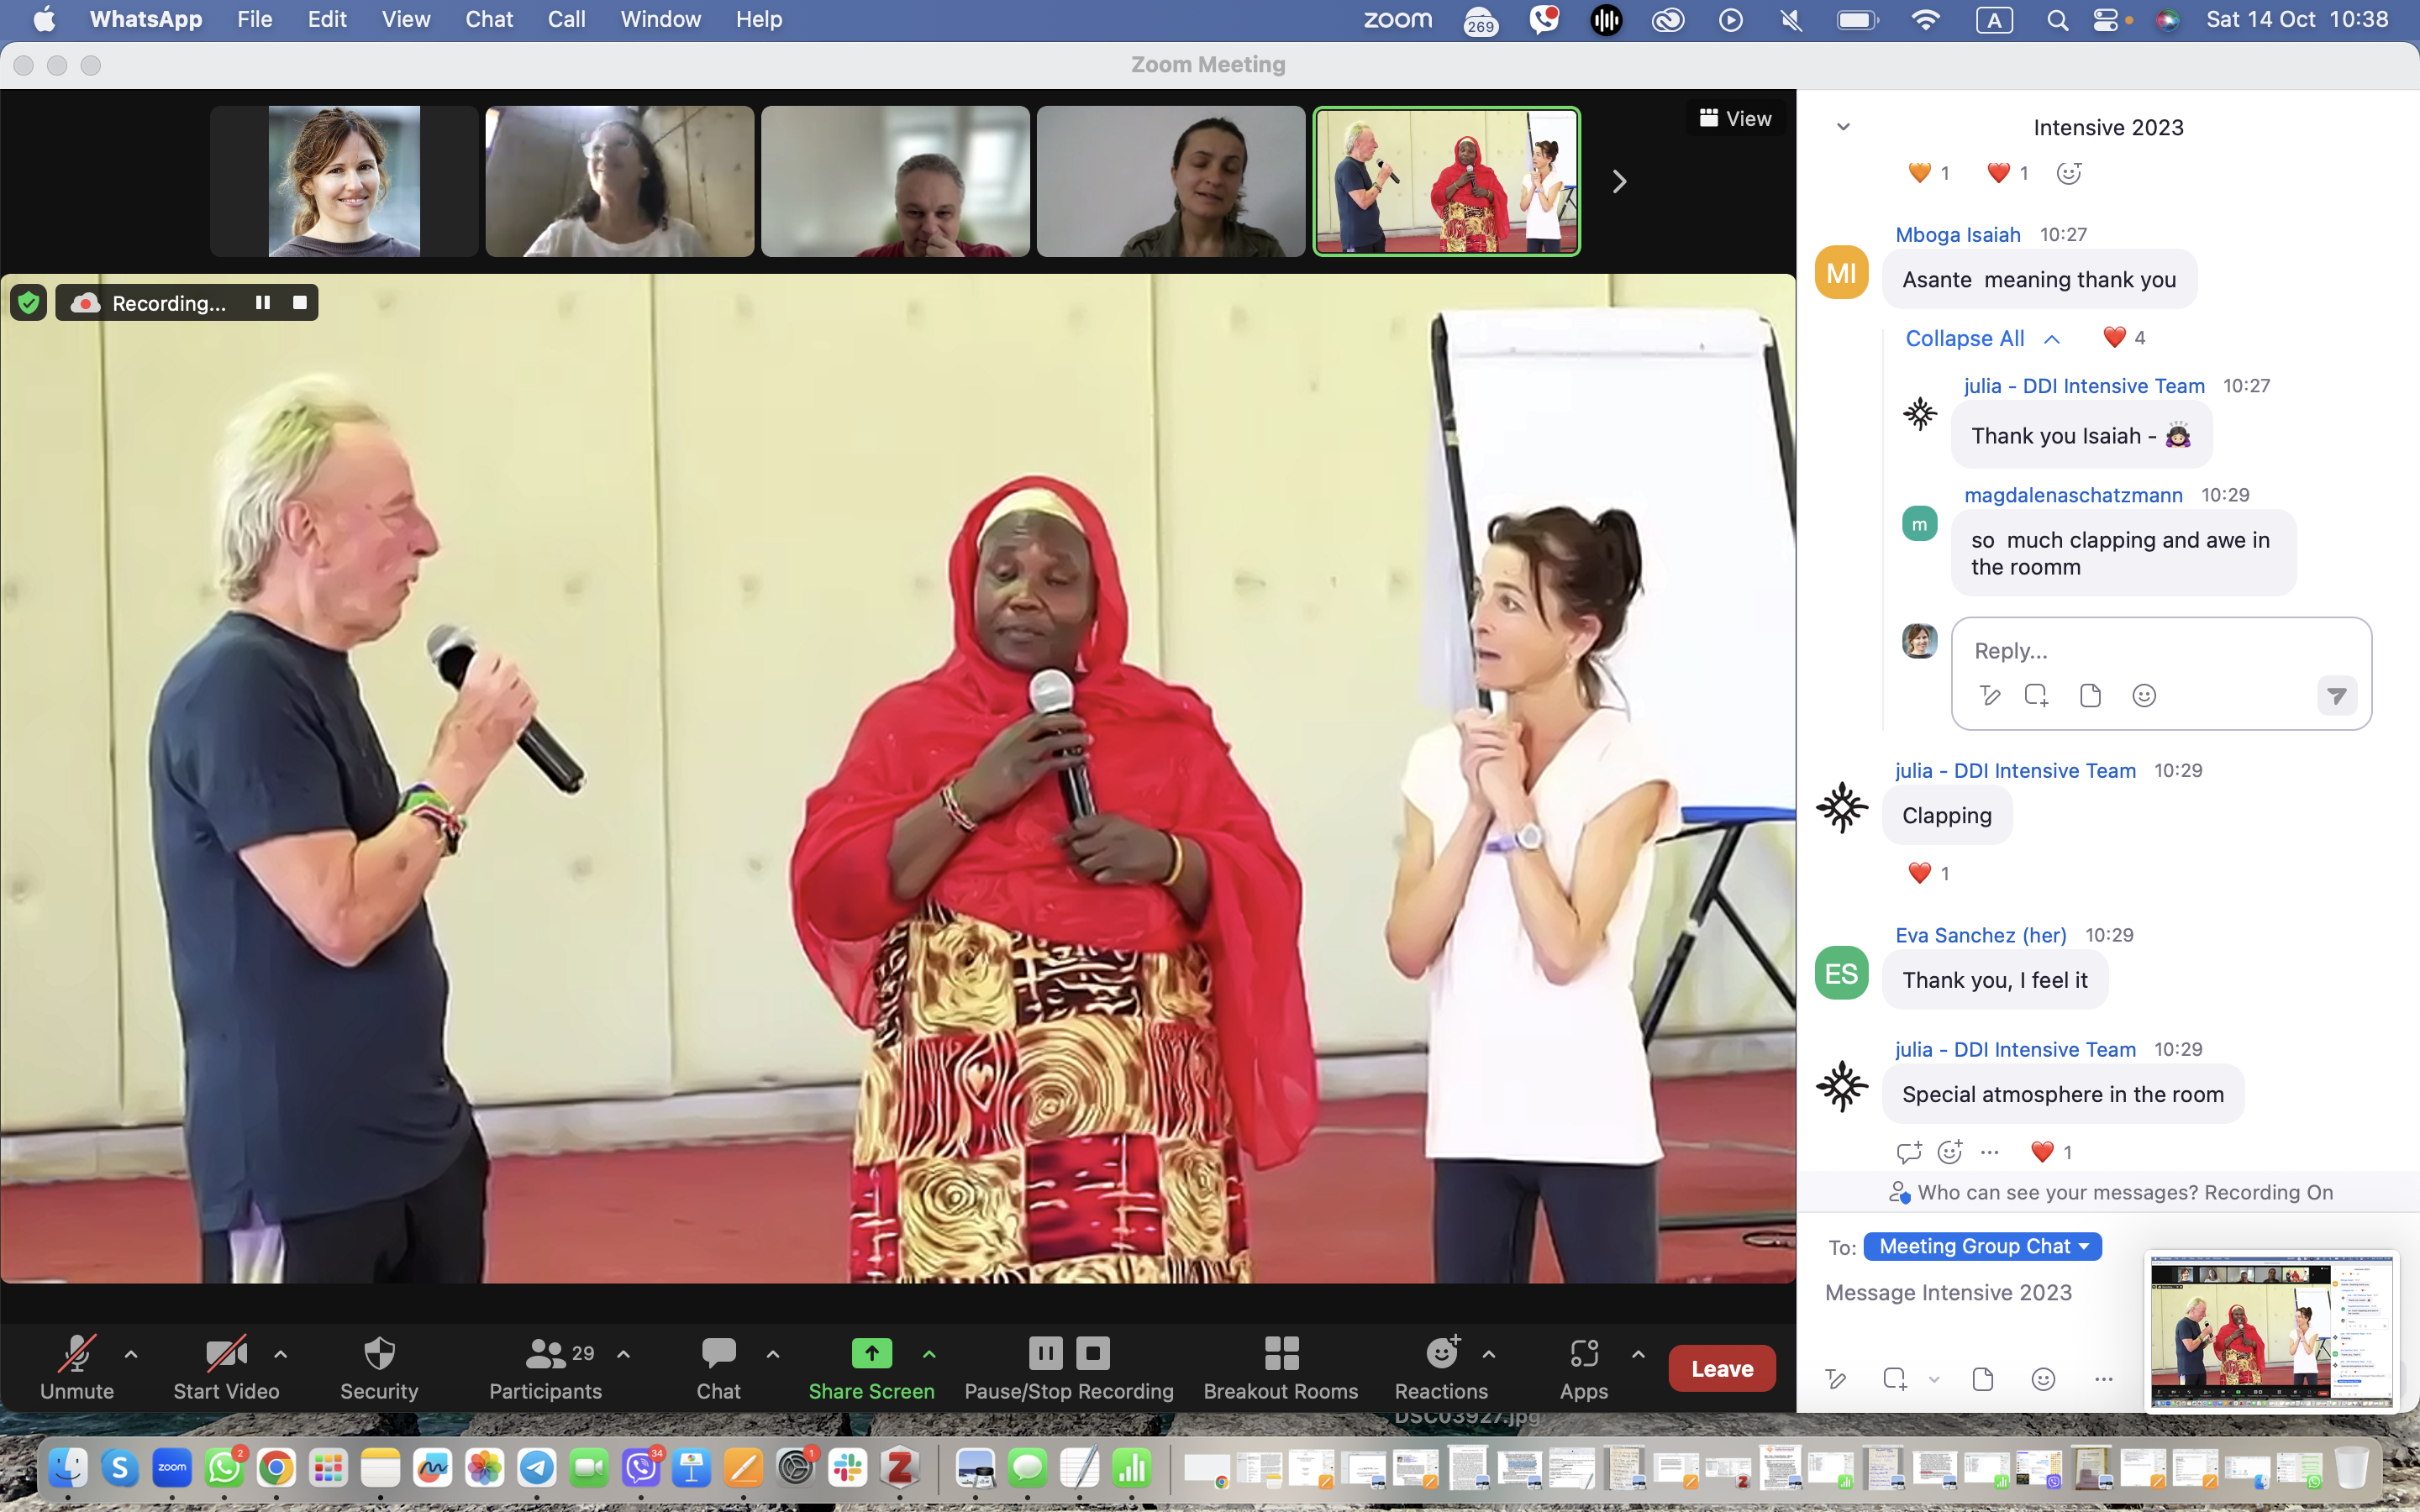Click the View button above video
The width and height of the screenshot is (2420, 1512).
(1735, 118)
